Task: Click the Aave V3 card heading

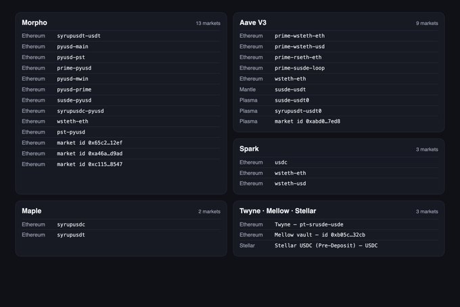Action: [x=253, y=22]
